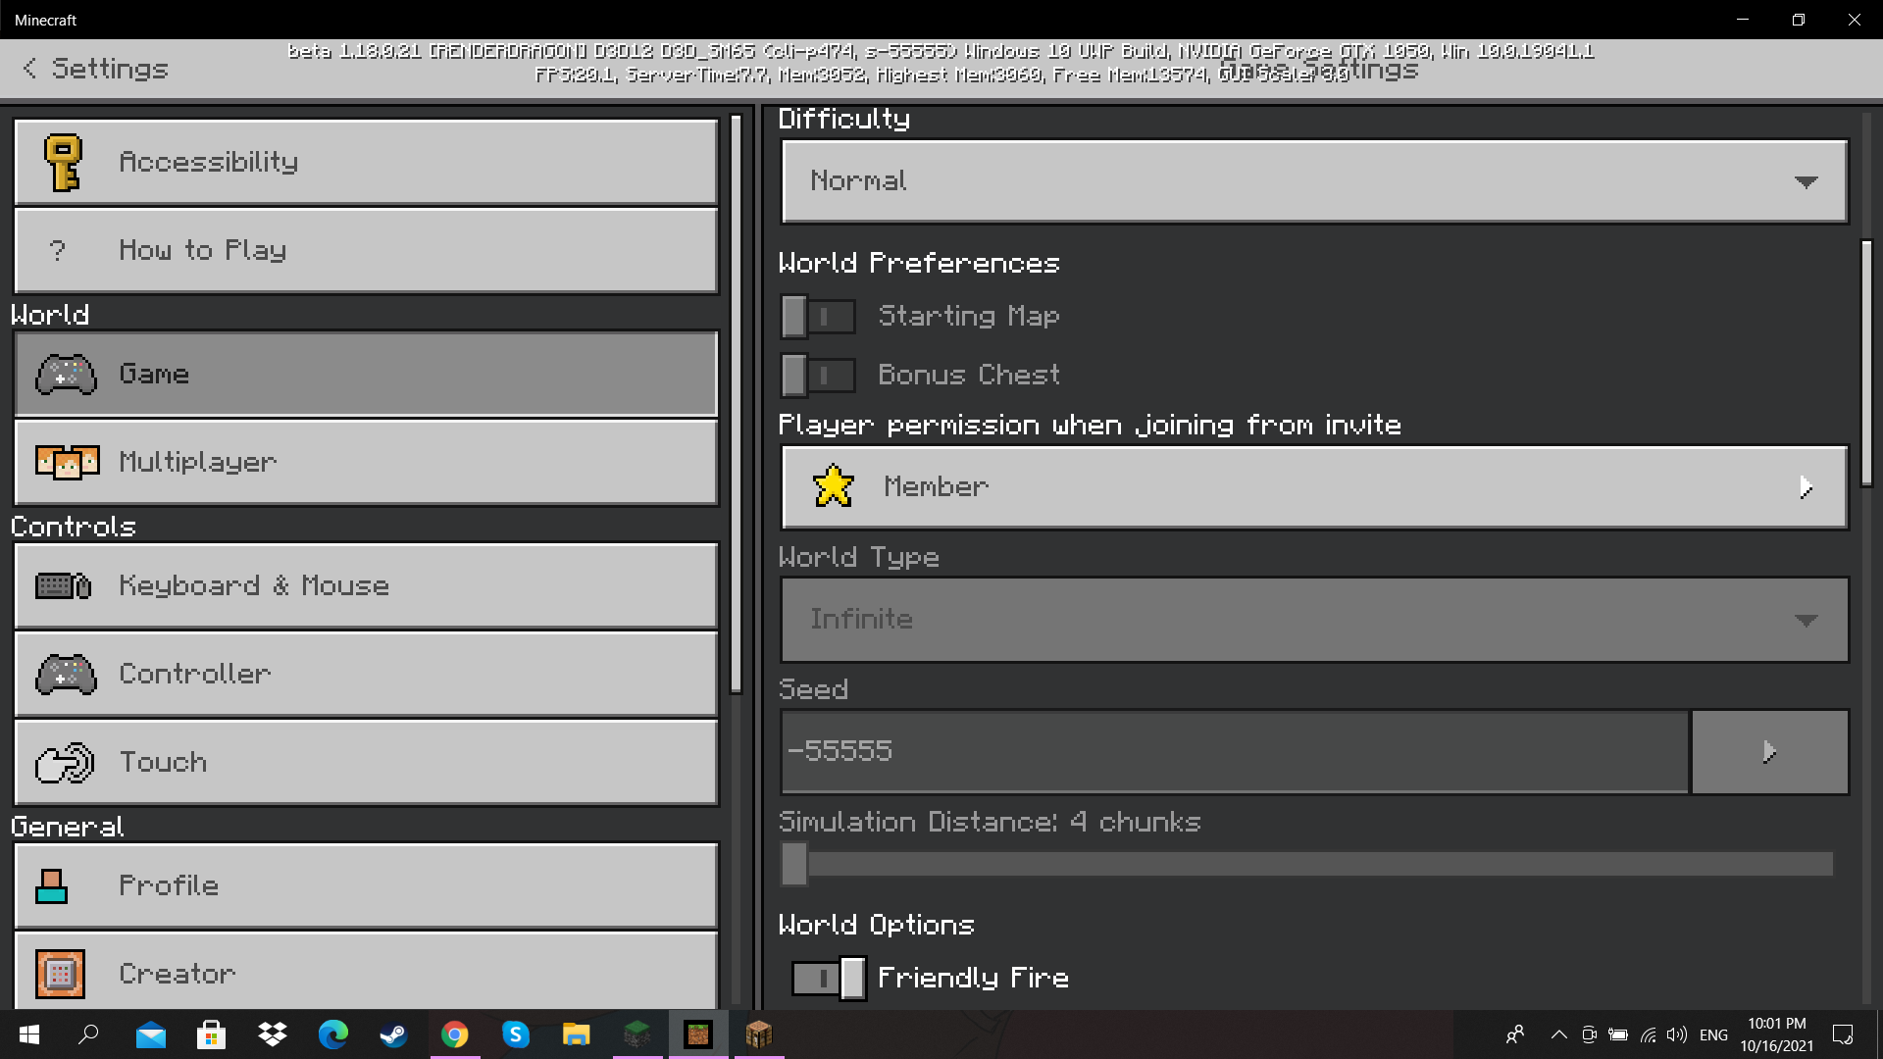The height and width of the screenshot is (1059, 1883).
Task: Expand the World Type Infinite dropdown
Action: (x=1314, y=620)
